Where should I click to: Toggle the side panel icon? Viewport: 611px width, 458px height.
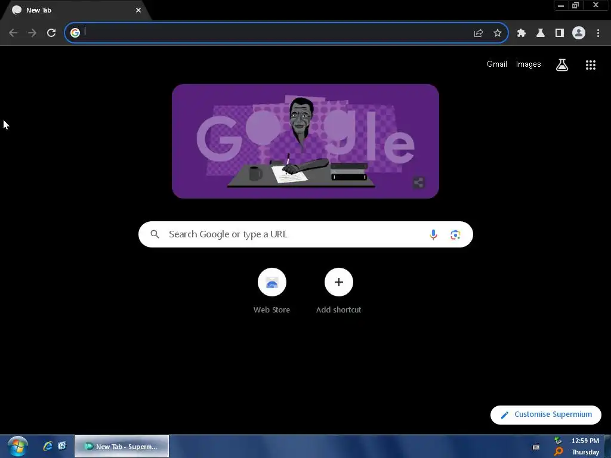560,33
